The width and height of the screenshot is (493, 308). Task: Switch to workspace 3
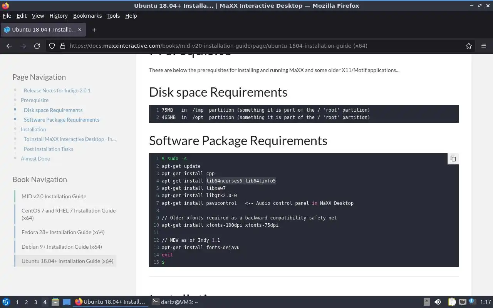(35, 302)
